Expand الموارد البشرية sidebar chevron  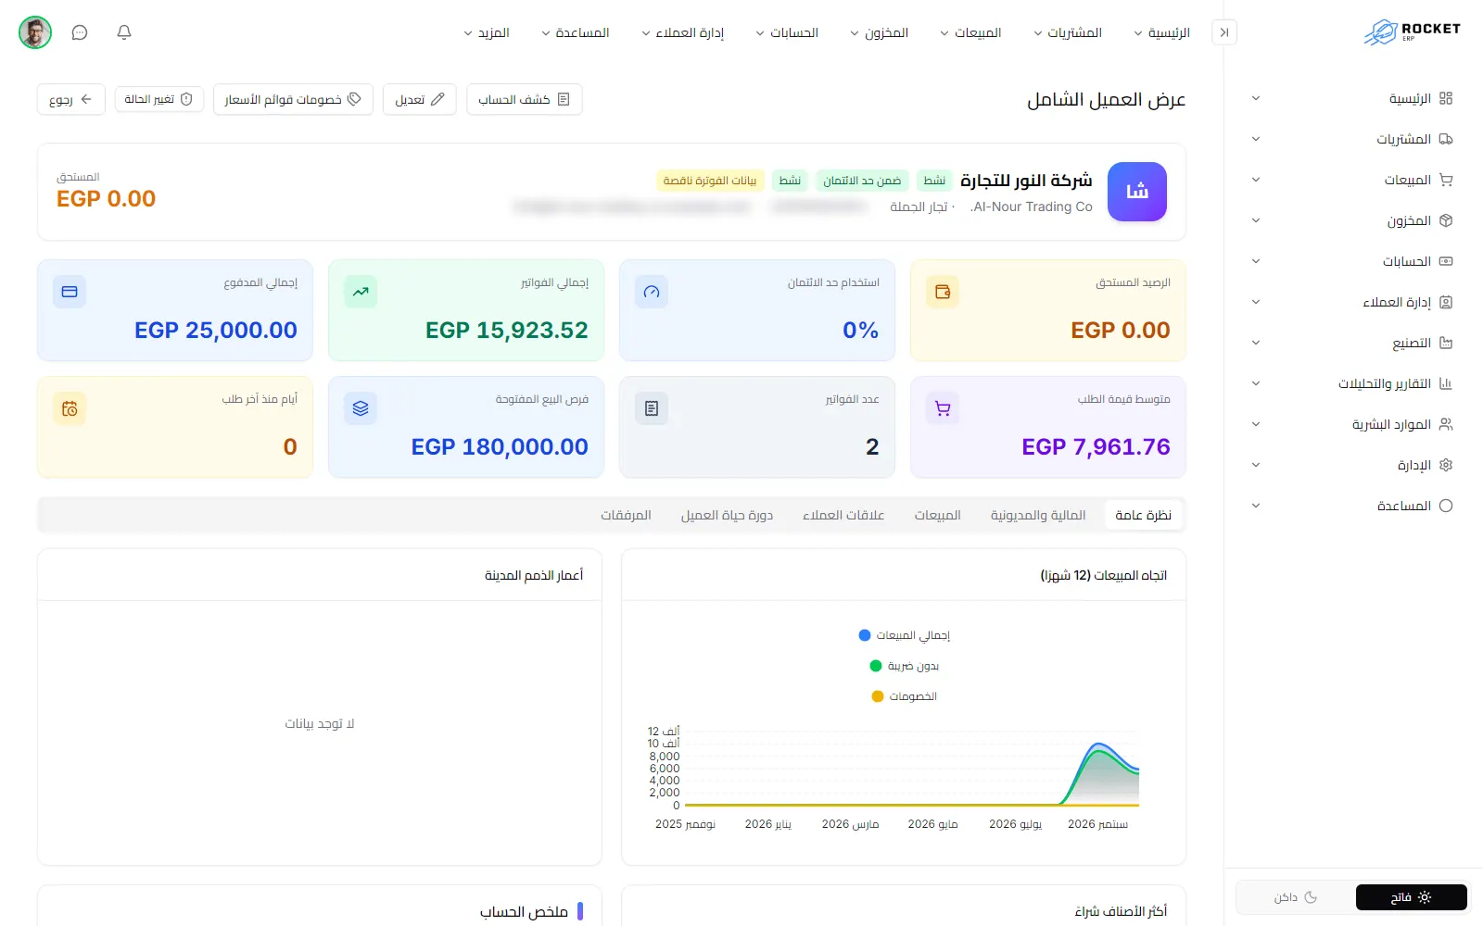click(1256, 424)
